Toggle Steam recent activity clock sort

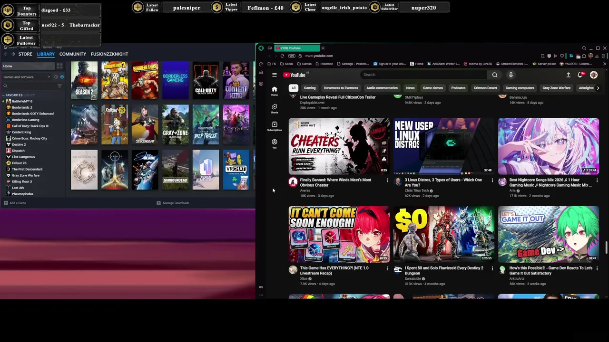(56, 77)
